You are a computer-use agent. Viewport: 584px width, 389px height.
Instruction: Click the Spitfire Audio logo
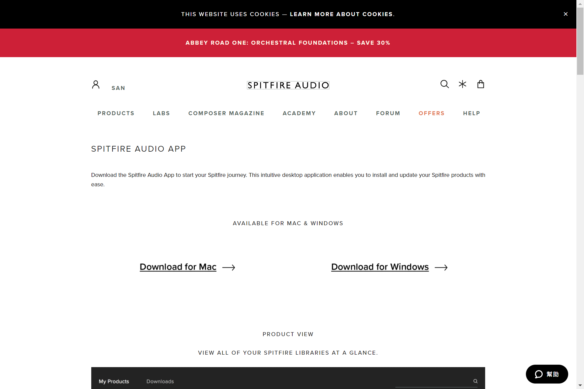(x=288, y=85)
